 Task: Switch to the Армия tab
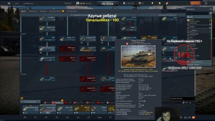point(24,11)
